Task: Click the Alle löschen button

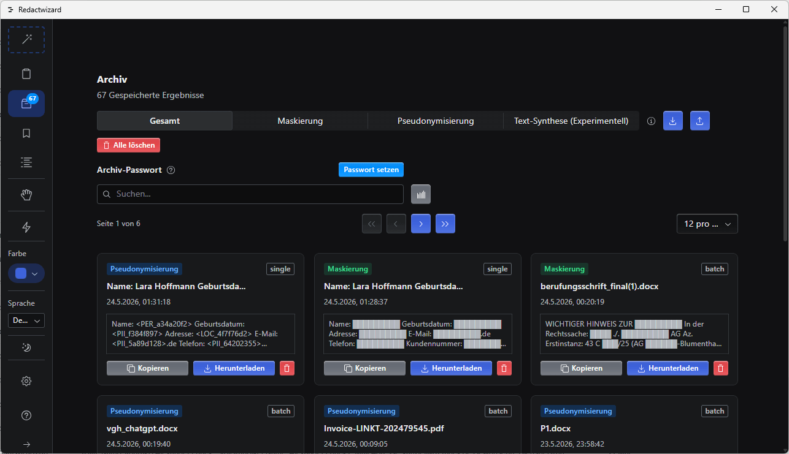Action: tap(129, 145)
